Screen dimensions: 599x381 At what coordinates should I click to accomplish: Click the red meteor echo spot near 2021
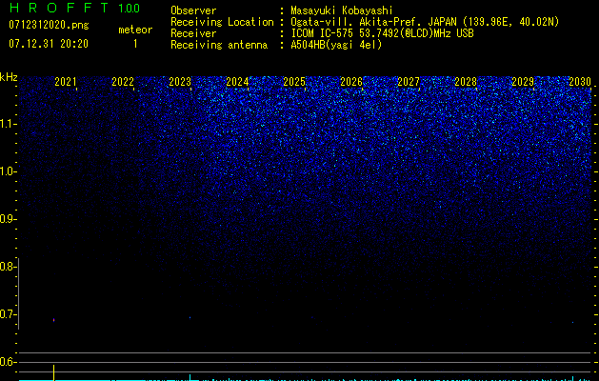tap(54, 320)
